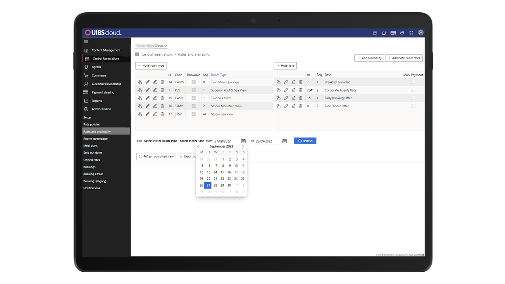Viewport: 505px width, 284px height.
Task: Edit Twin Mountain View with pencil icon
Action: pyautogui.click(x=148, y=82)
